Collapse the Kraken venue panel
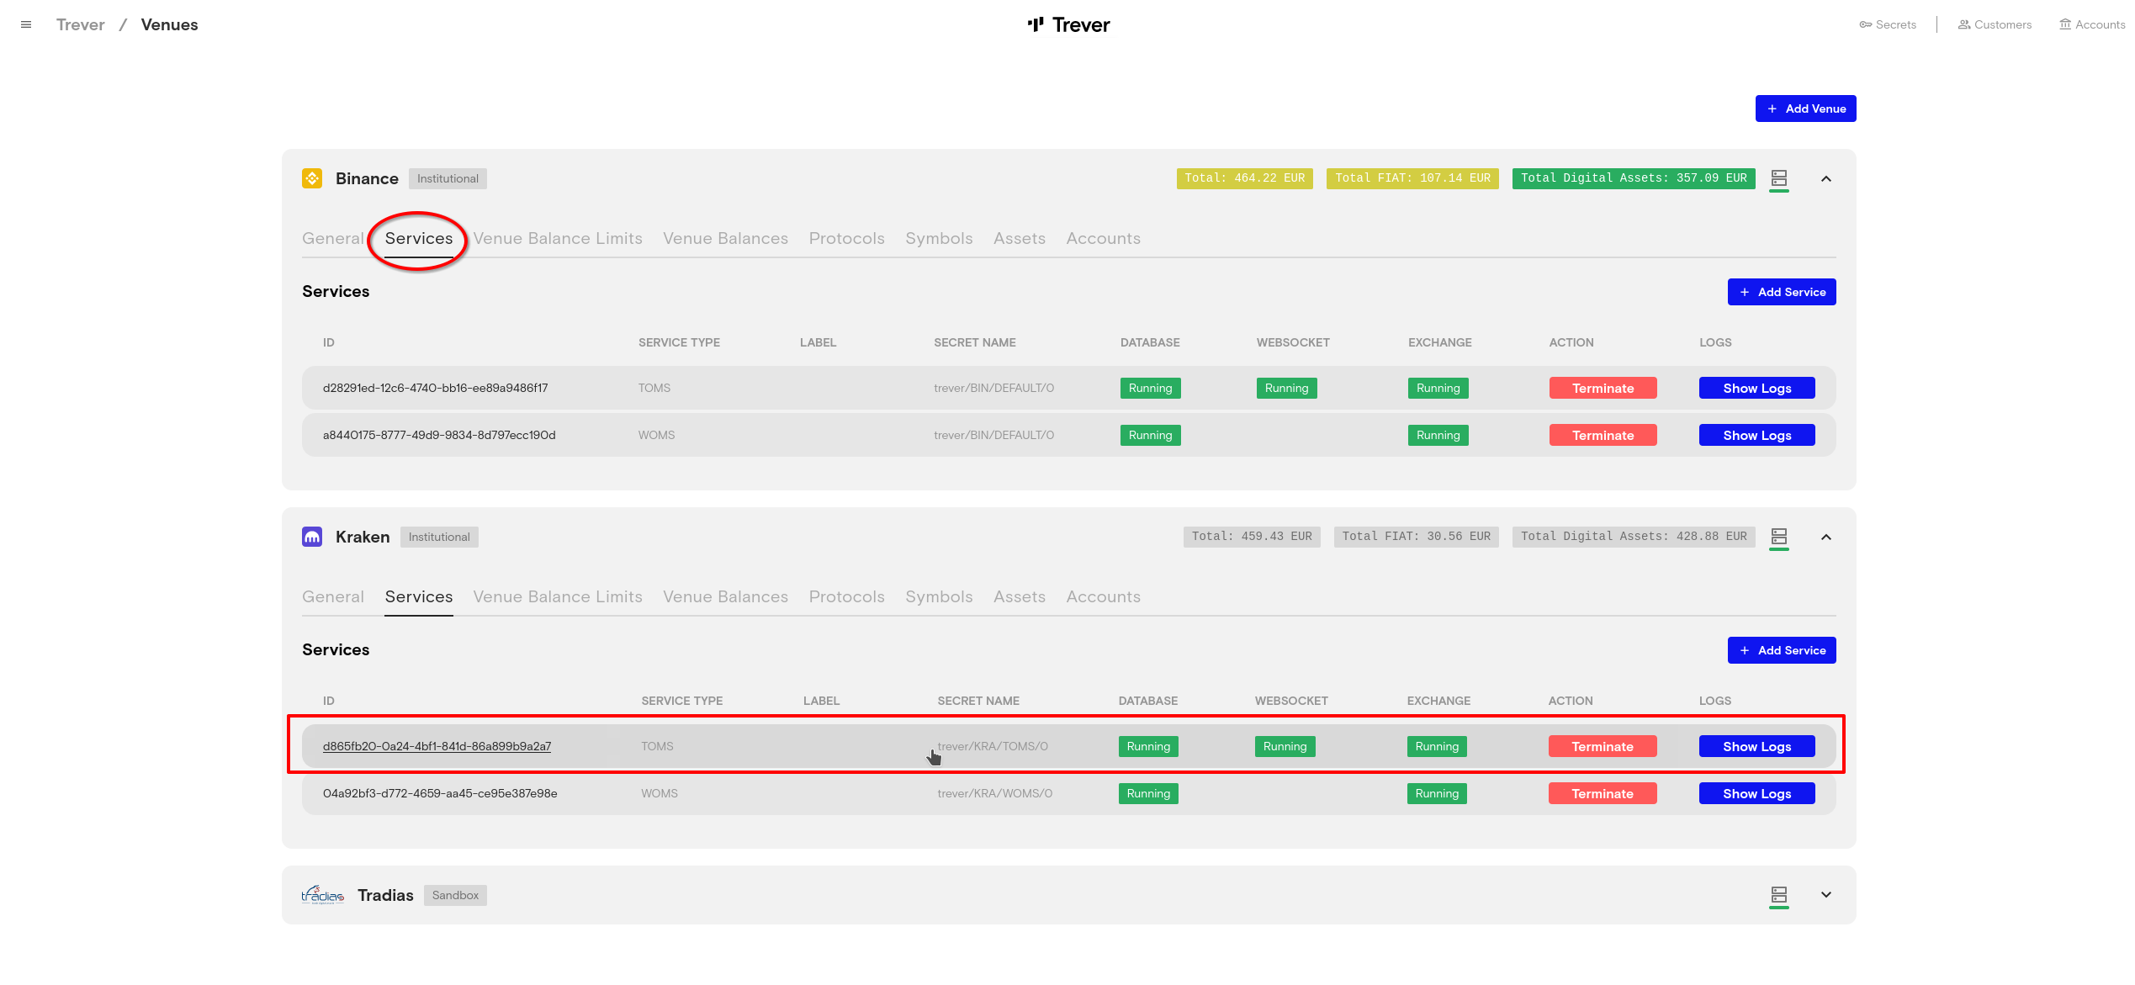 [1825, 537]
